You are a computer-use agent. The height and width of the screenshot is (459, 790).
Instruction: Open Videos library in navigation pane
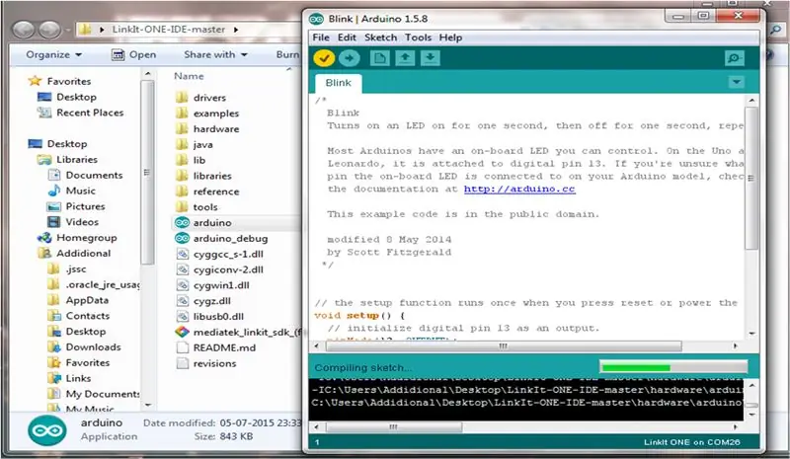click(73, 222)
